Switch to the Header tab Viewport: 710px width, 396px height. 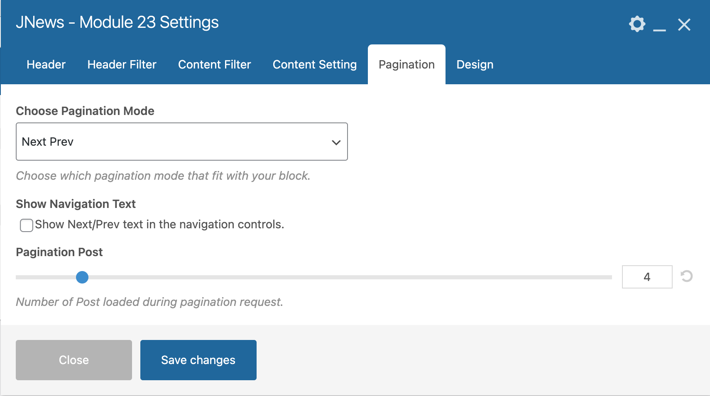click(x=46, y=64)
